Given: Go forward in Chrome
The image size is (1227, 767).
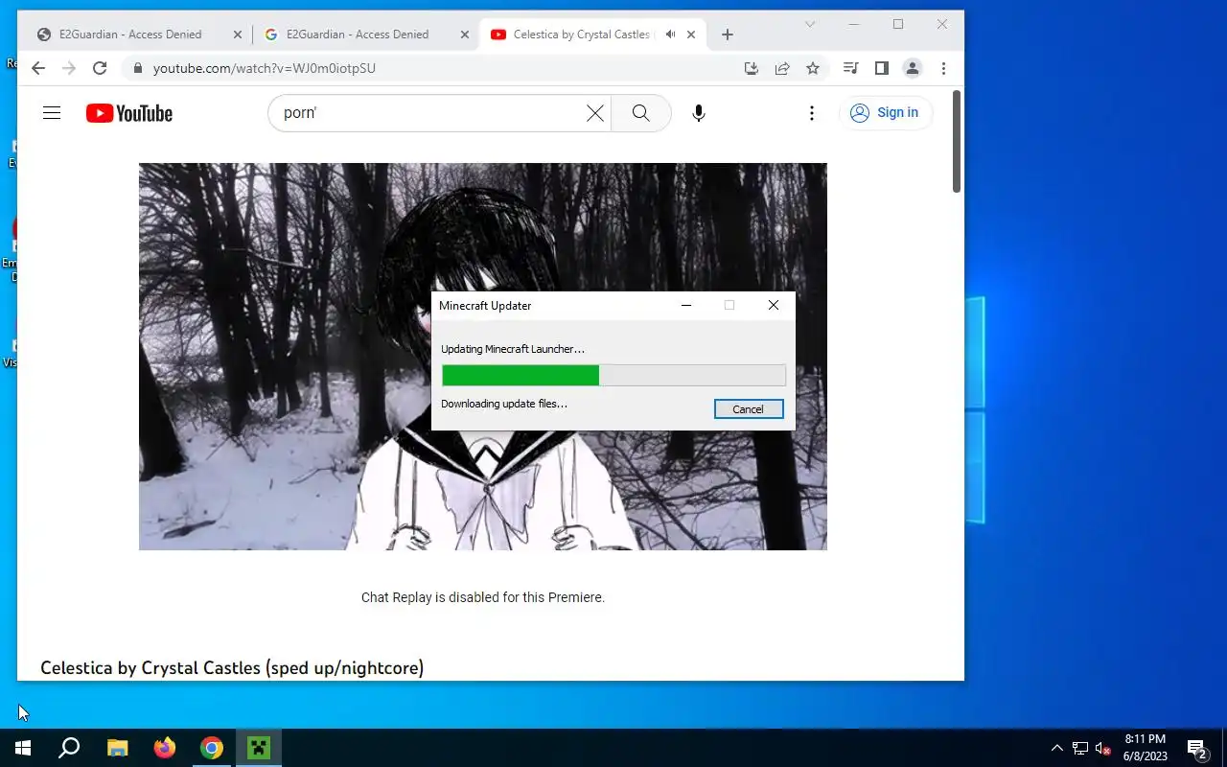Looking at the screenshot, I should [x=69, y=68].
